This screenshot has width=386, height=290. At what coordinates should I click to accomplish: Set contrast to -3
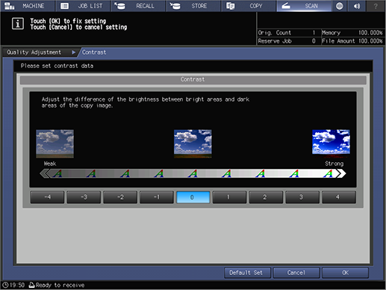tap(84, 197)
